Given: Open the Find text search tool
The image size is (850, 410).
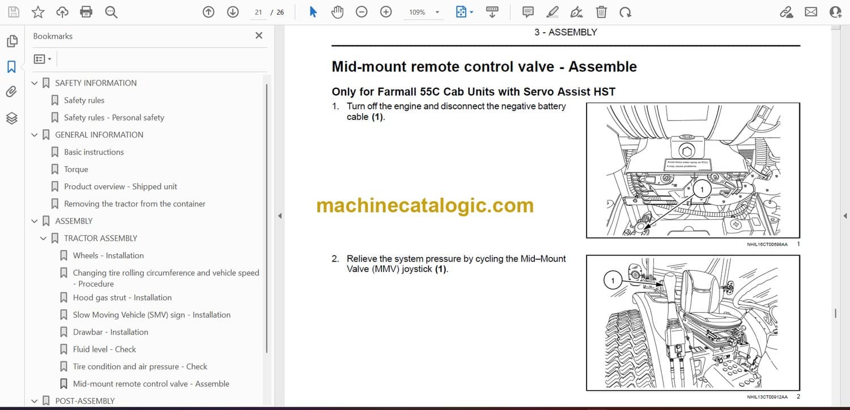Looking at the screenshot, I should 111,12.
